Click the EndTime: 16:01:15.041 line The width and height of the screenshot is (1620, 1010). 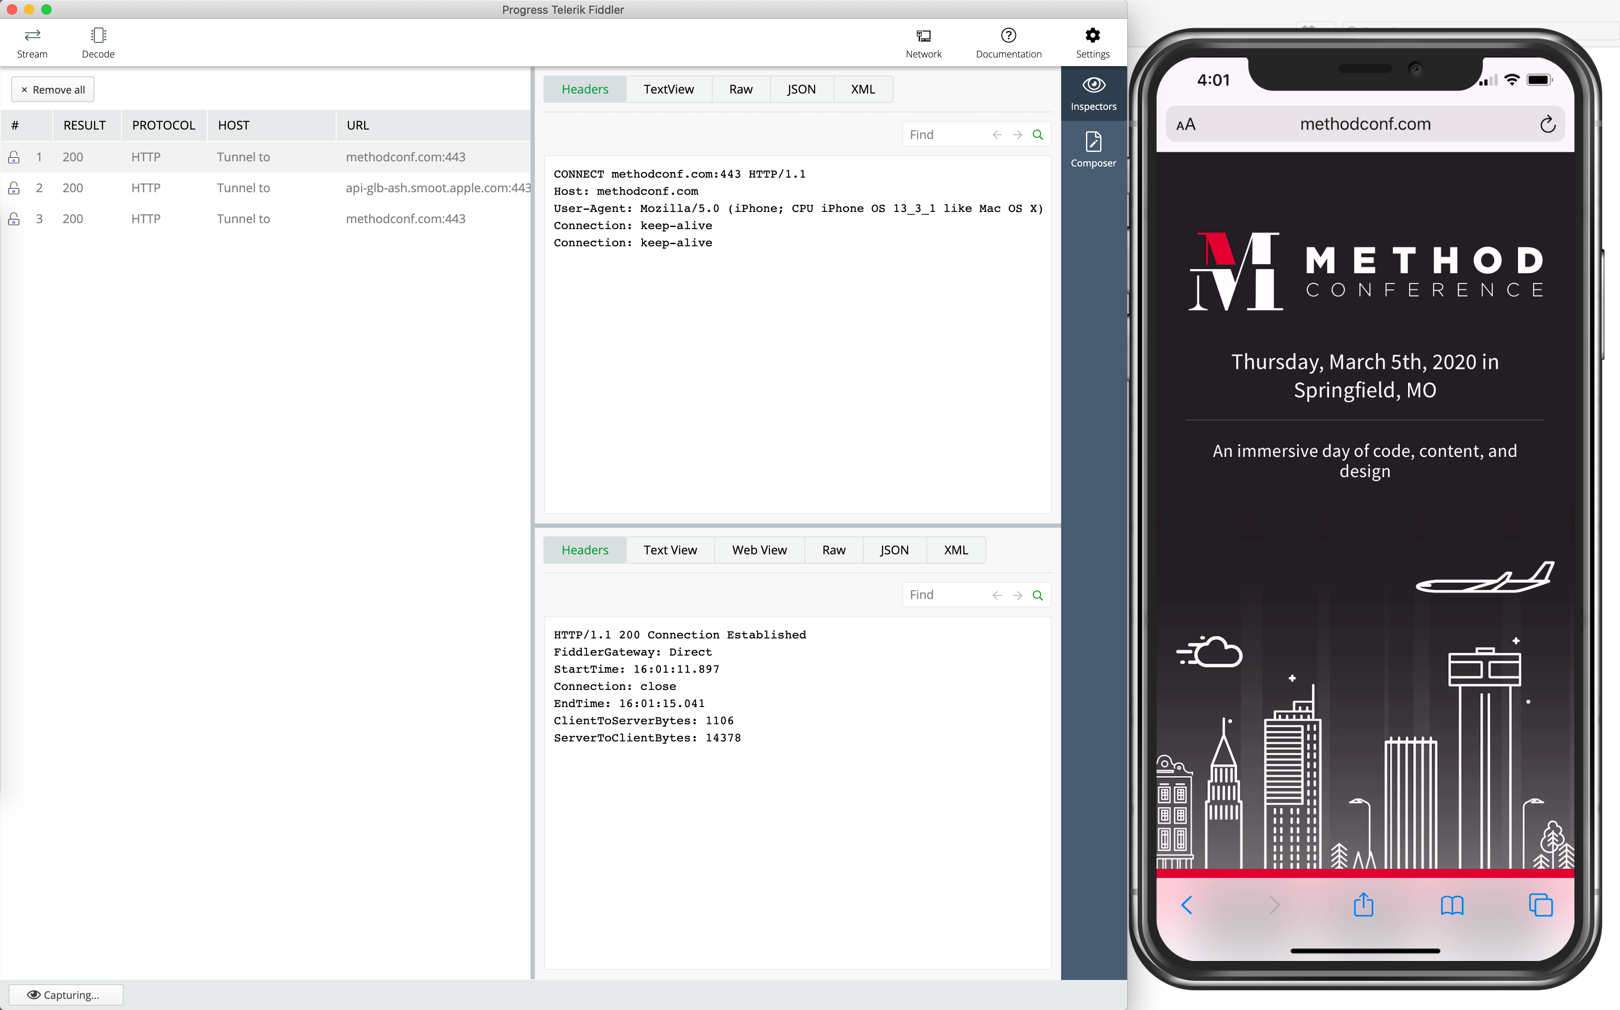pyautogui.click(x=629, y=703)
